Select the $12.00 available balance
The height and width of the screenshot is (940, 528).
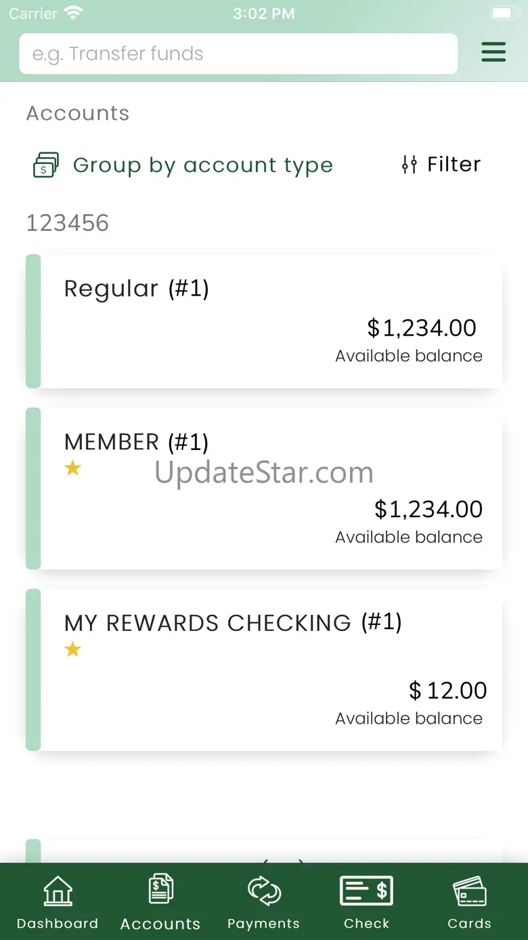click(x=447, y=691)
